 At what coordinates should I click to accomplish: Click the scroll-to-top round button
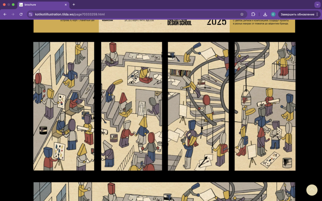(312, 190)
